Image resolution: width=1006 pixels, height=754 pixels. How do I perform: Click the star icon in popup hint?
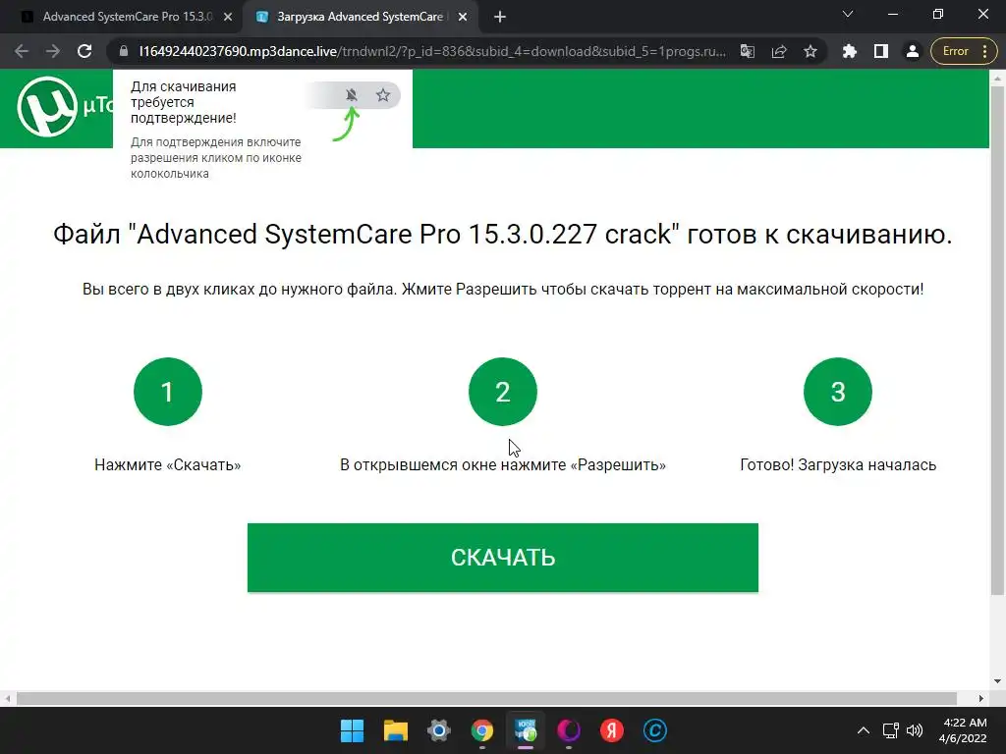383,95
